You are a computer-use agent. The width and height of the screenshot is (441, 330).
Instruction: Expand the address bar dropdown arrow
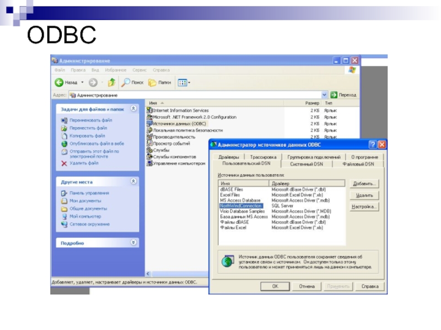click(325, 95)
